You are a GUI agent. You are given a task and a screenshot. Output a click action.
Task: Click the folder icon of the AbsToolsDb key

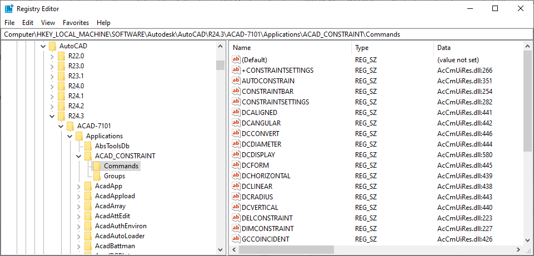coord(88,146)
